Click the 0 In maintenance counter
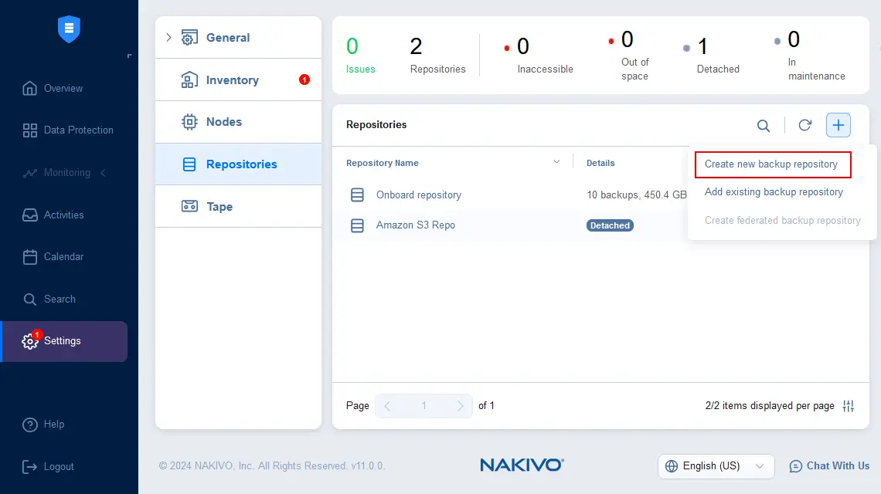Viewport: 881px width, 494px height. 810,55
